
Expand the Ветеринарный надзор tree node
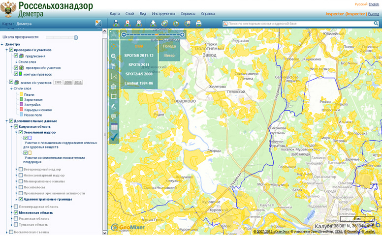click(x=16, y=169)
